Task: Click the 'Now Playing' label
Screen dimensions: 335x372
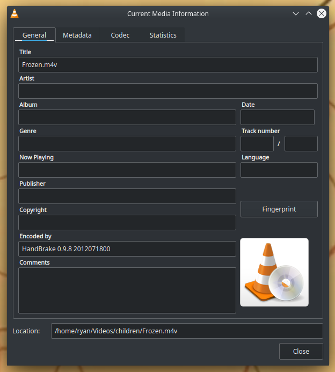Action: point(37,157)
